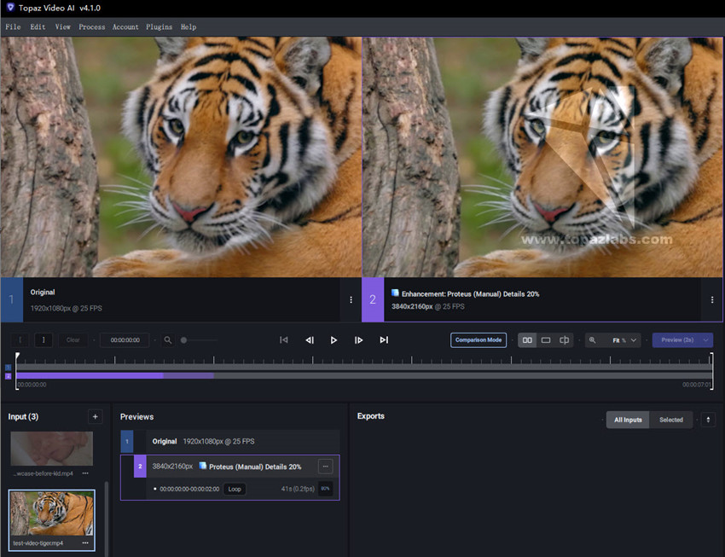Viewport: 725px width, 557px height.
Task: Click the Clear trim button
Action: (x=73, y=339)
